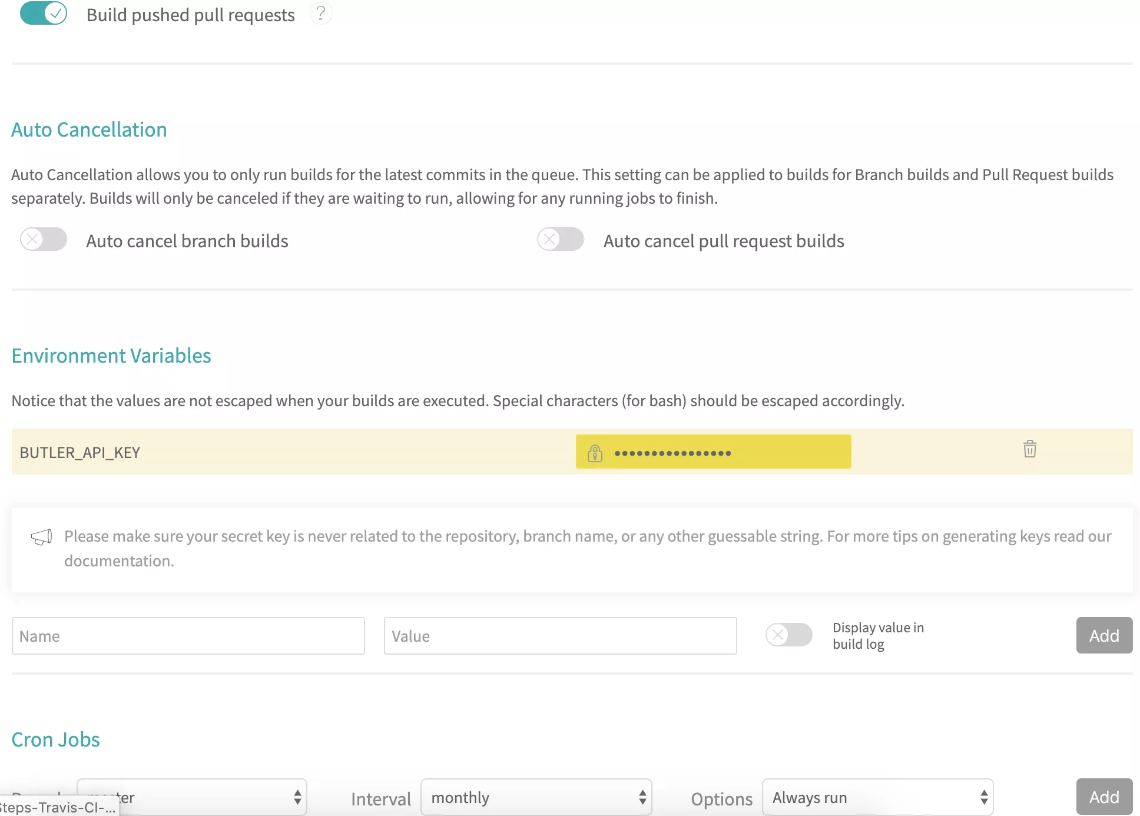Click the Auto cancel branch builds label
1140x816 pixels.
pyautogui.click(x=187, y=241)
